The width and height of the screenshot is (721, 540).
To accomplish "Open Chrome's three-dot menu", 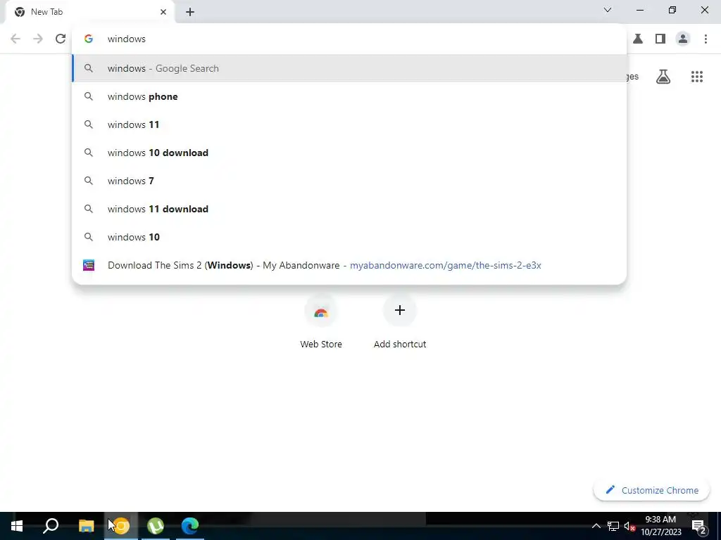I will tap(706, 39).
